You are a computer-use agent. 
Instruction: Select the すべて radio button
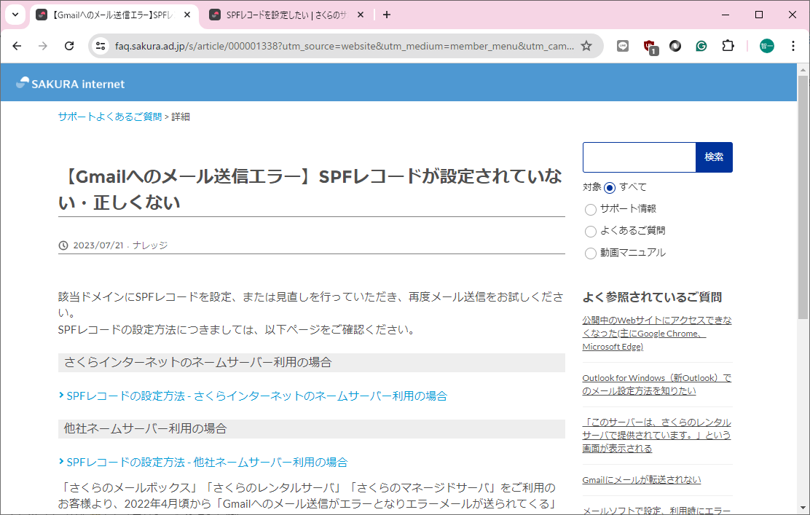610,188
